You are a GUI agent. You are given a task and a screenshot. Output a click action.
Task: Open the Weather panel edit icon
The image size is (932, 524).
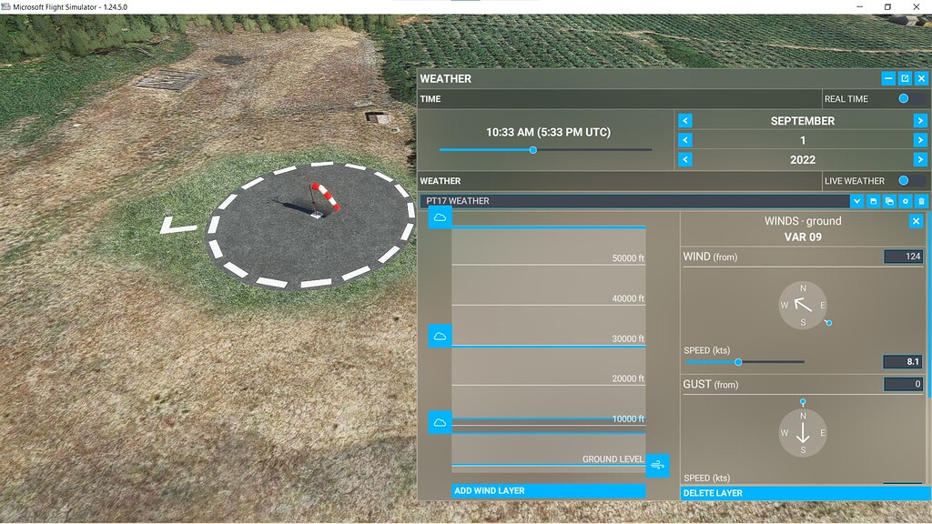[x=905, y=78]
